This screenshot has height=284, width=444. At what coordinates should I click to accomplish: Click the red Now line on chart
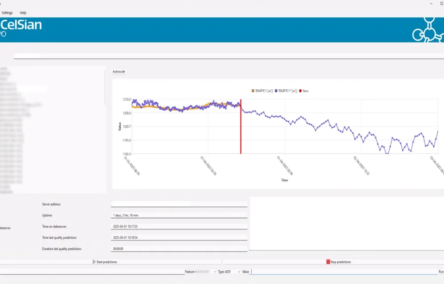[x=241, y=126]
